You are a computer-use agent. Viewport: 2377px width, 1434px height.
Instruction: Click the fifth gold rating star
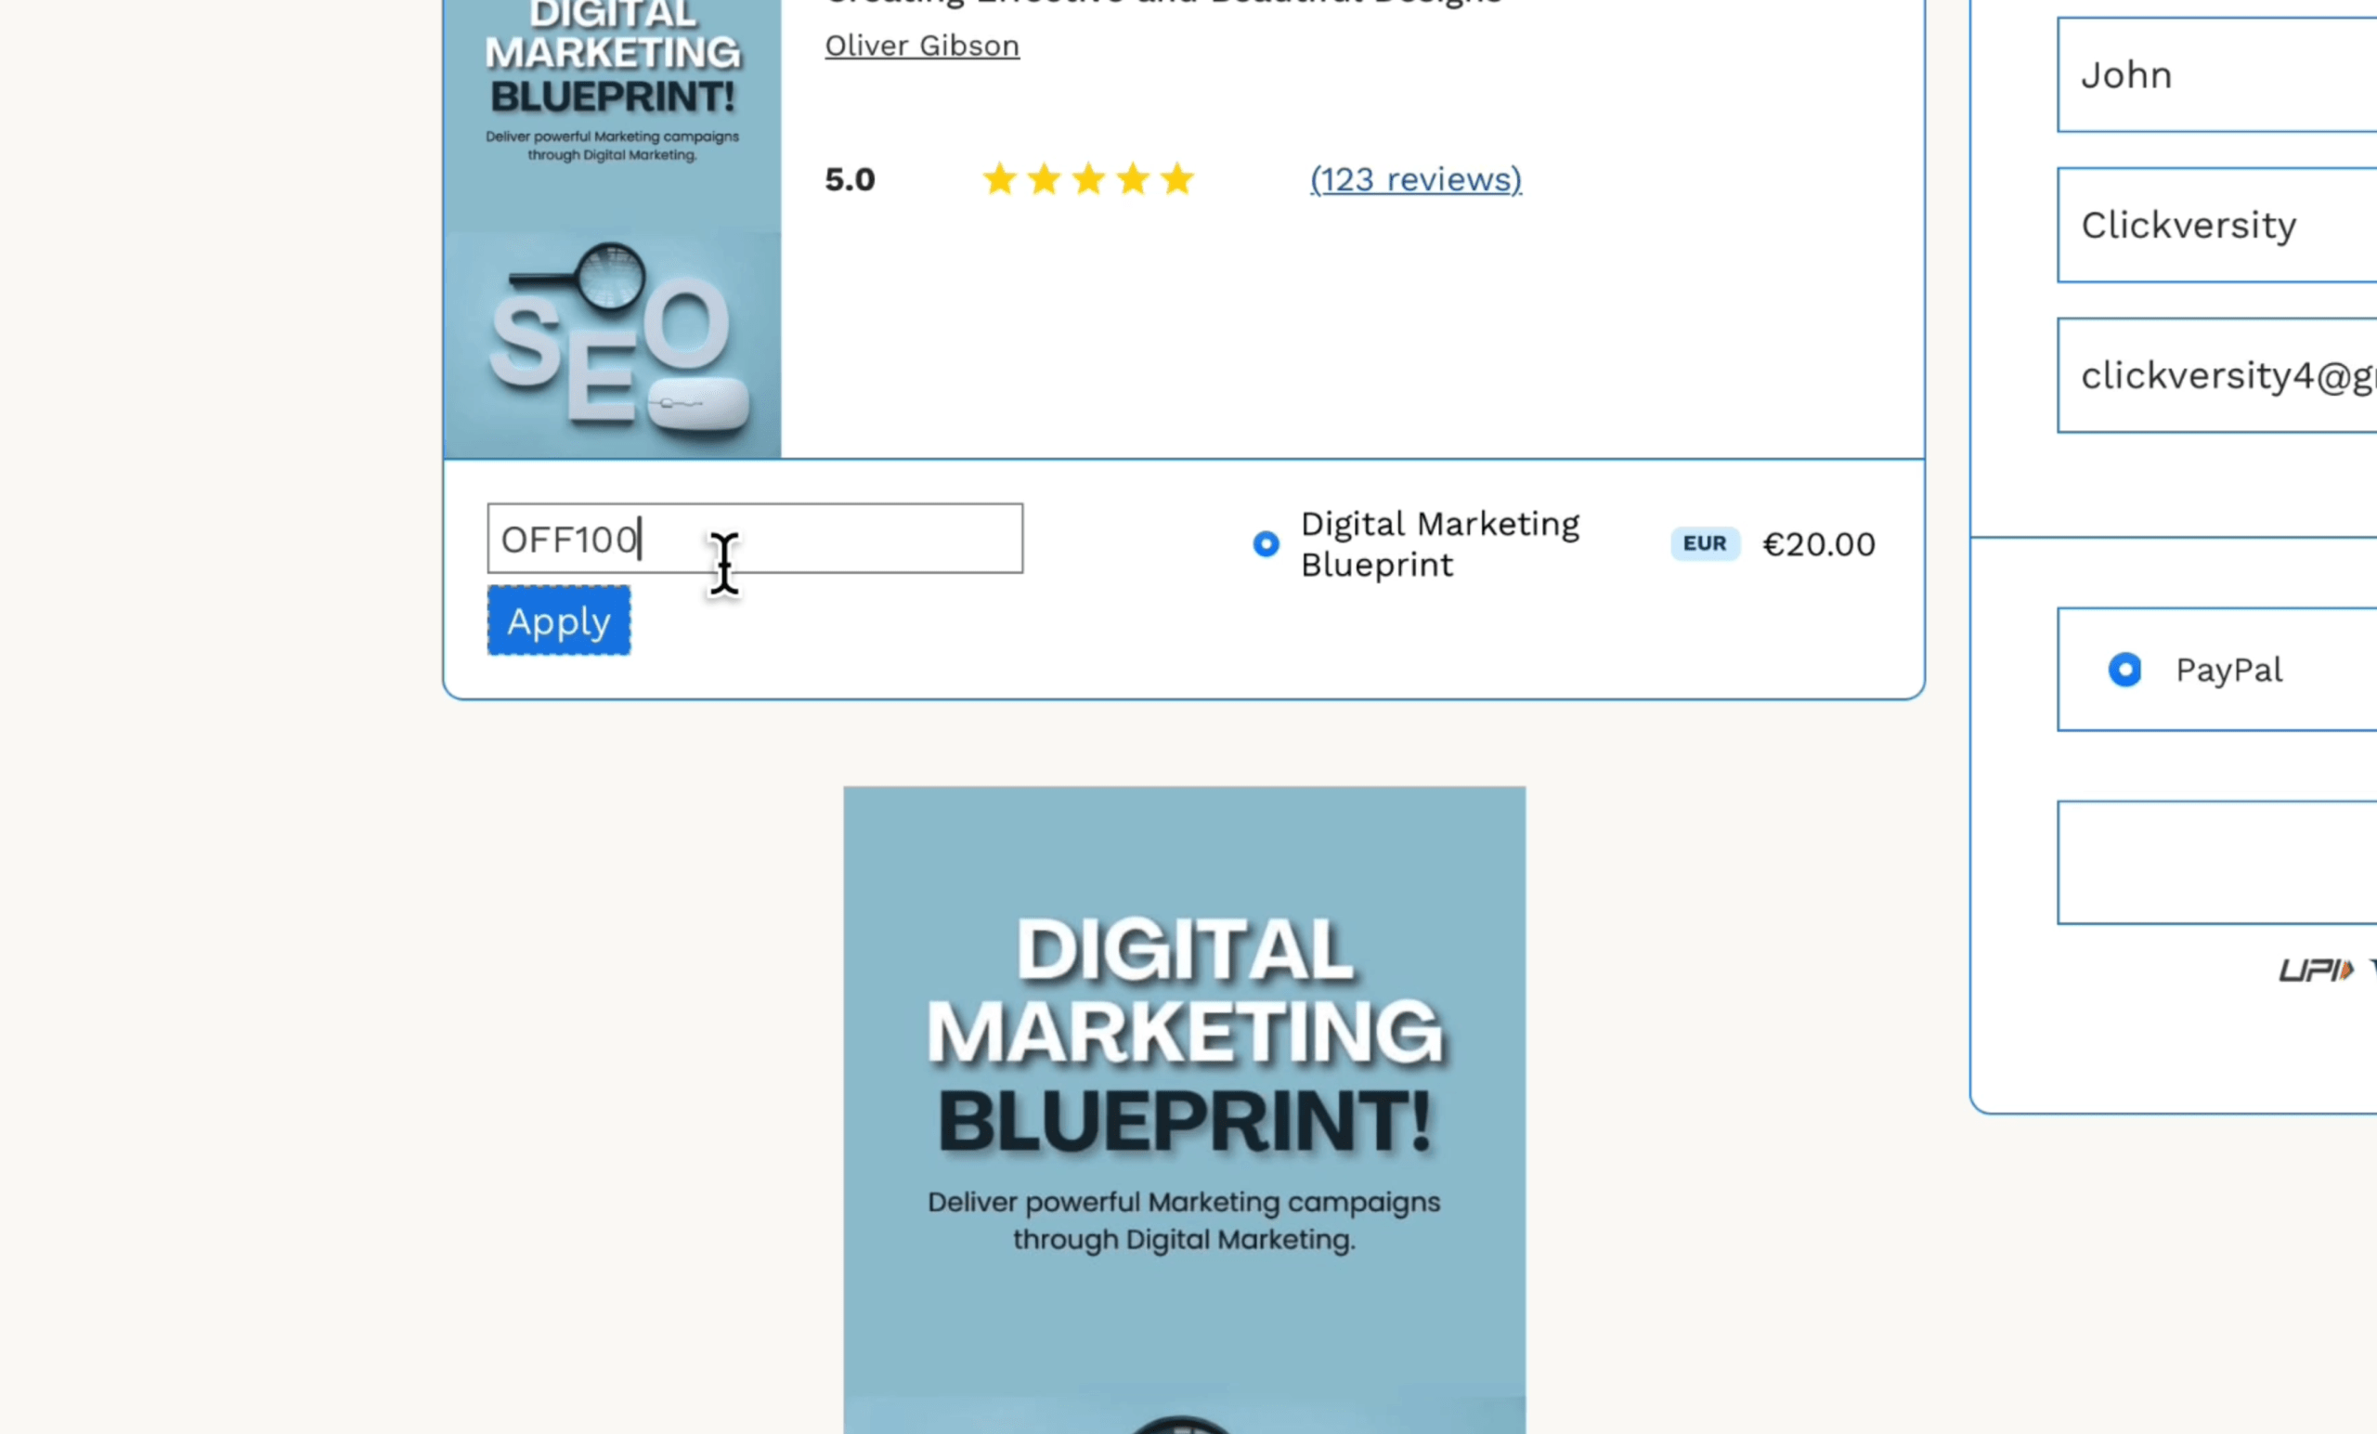point(1177,178)
